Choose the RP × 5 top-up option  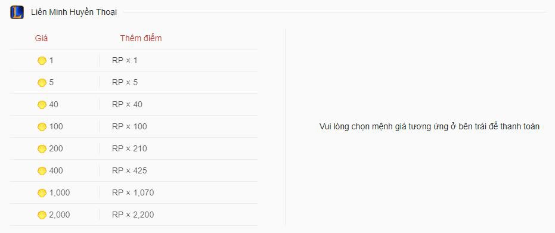tap(134, 82)
